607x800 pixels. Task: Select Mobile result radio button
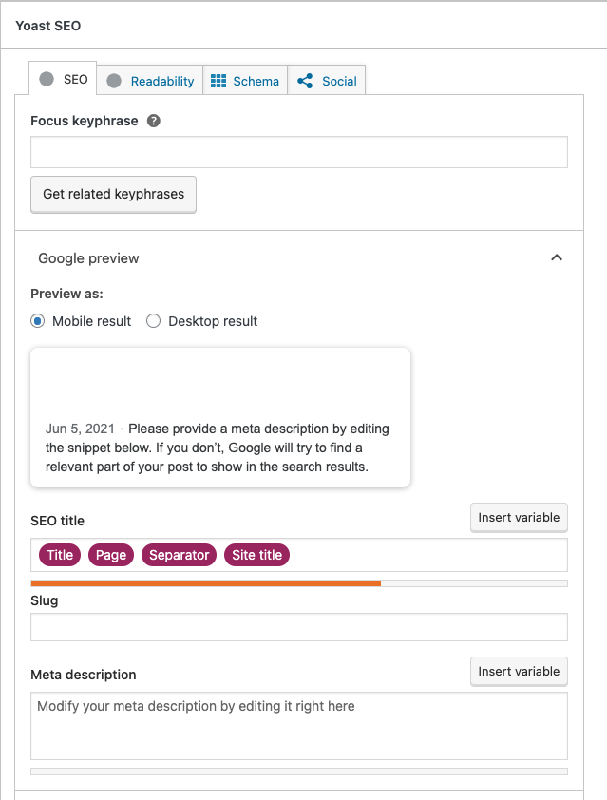tap(38, 321)
